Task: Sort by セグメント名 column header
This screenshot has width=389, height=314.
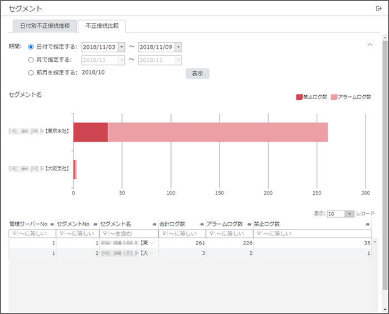Action: click(115, 224)
